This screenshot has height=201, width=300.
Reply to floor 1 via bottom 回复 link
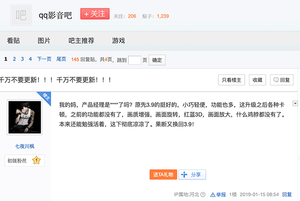287,194
